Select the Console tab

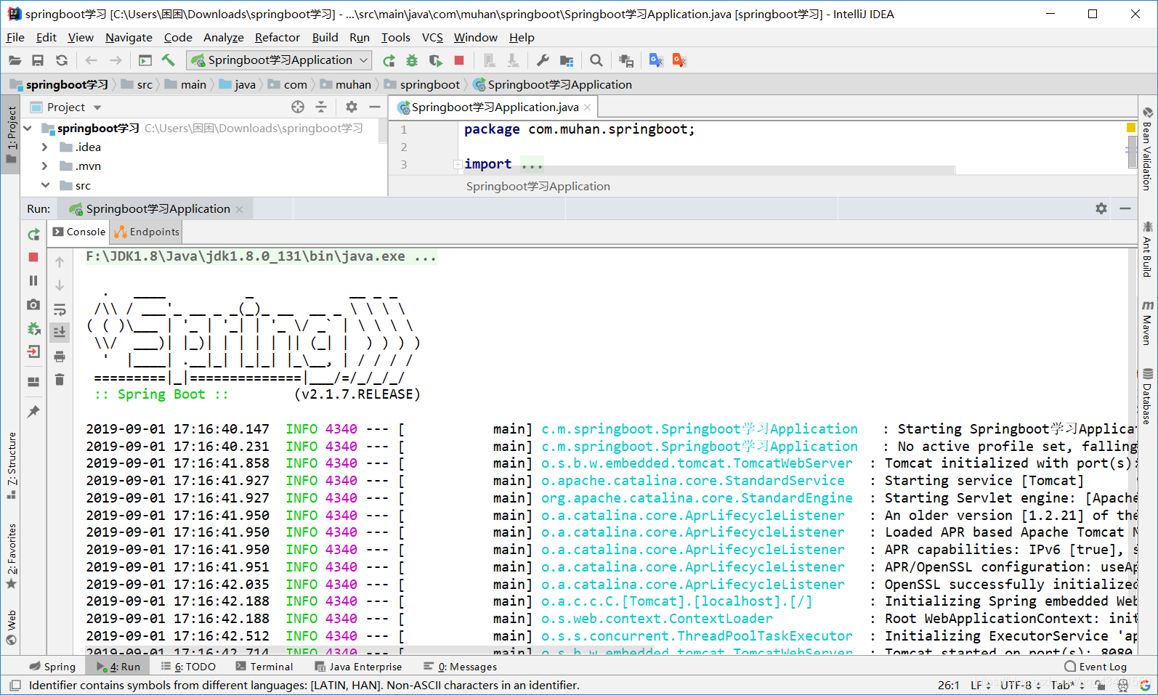[x=79, y=232]
